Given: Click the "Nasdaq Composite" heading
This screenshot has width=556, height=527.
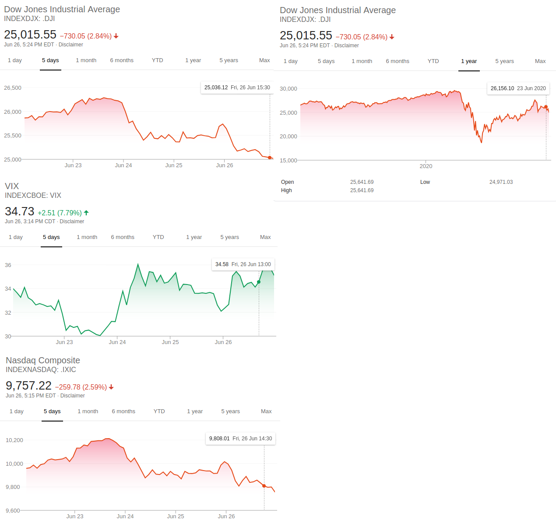Looking at the screenshot, I should tap(43, 360).
